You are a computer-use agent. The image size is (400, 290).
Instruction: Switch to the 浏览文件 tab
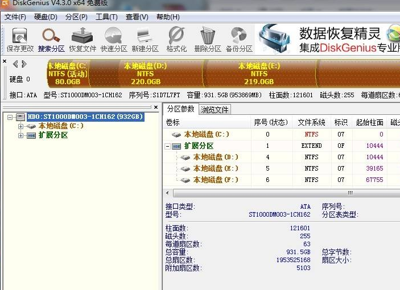point(215,110)
